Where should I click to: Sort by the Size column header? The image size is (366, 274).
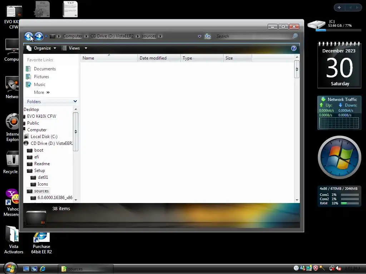coord(238,58)
